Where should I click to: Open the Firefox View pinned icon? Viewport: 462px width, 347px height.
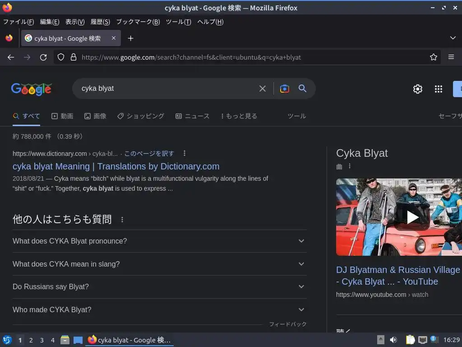pos(9,38)
